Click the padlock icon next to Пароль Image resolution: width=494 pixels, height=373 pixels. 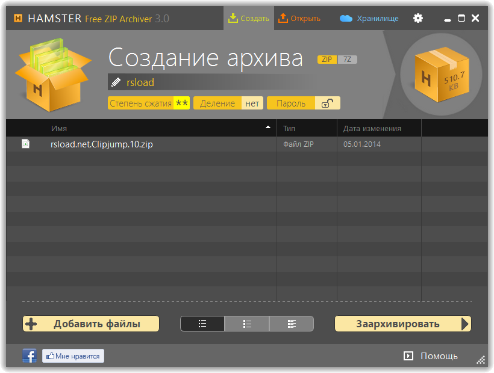[328, 102]
